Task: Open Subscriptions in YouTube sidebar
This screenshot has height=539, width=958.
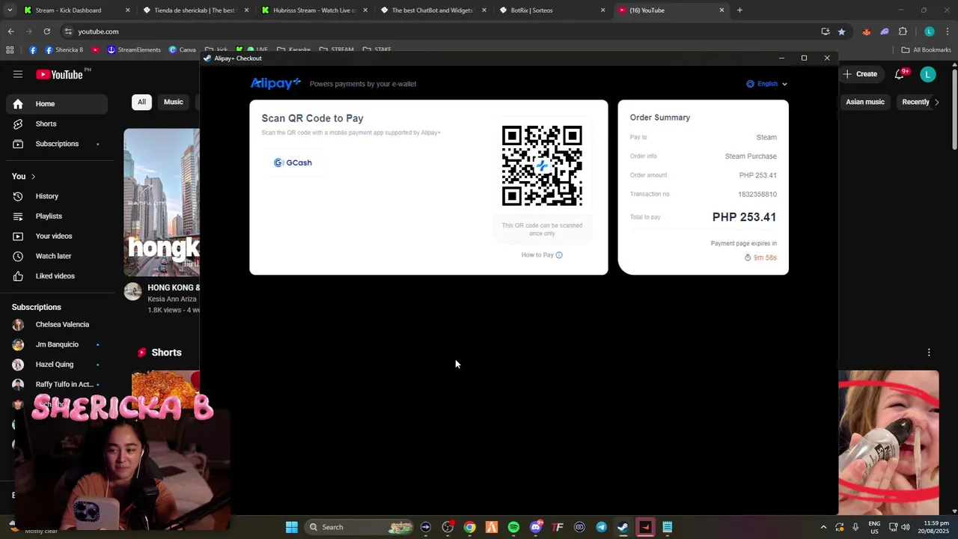Action: [57, 144]
